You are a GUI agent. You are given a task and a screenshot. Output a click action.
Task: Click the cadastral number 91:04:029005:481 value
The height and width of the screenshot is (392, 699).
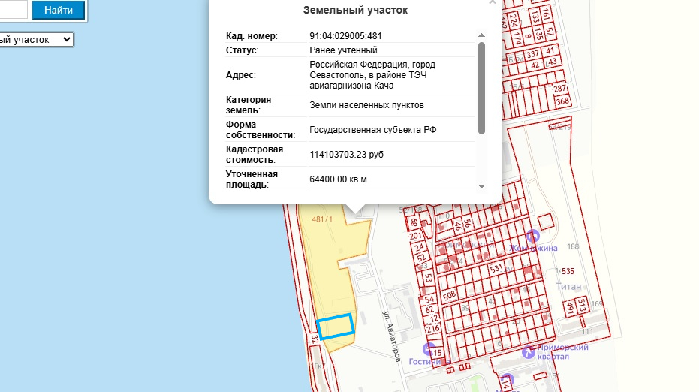click(x=350, y=36)
